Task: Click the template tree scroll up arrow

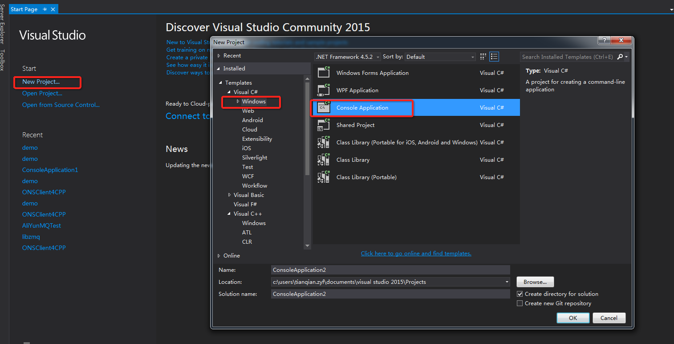Action: click(x=307, y=79)
